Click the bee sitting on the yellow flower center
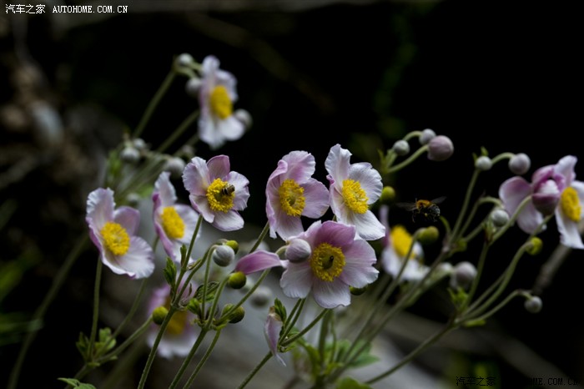584x389 pixels. point(226,190)
